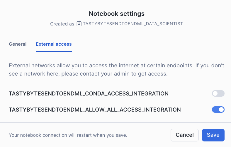
Task: Click the TASTYBYTESENDTOENDML_CONDA_ACCESS_INTEGRATION network label
Action: click(89, 94)
